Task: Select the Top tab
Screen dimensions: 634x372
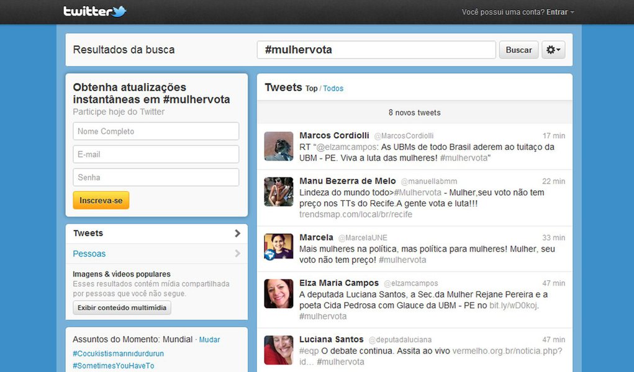Action: [311, 89]
